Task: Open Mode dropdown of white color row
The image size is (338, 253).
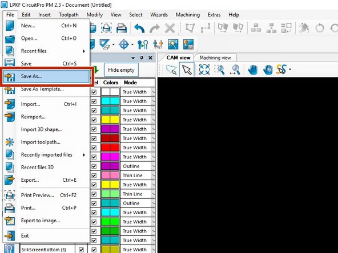Action: [x=153, y=92]
